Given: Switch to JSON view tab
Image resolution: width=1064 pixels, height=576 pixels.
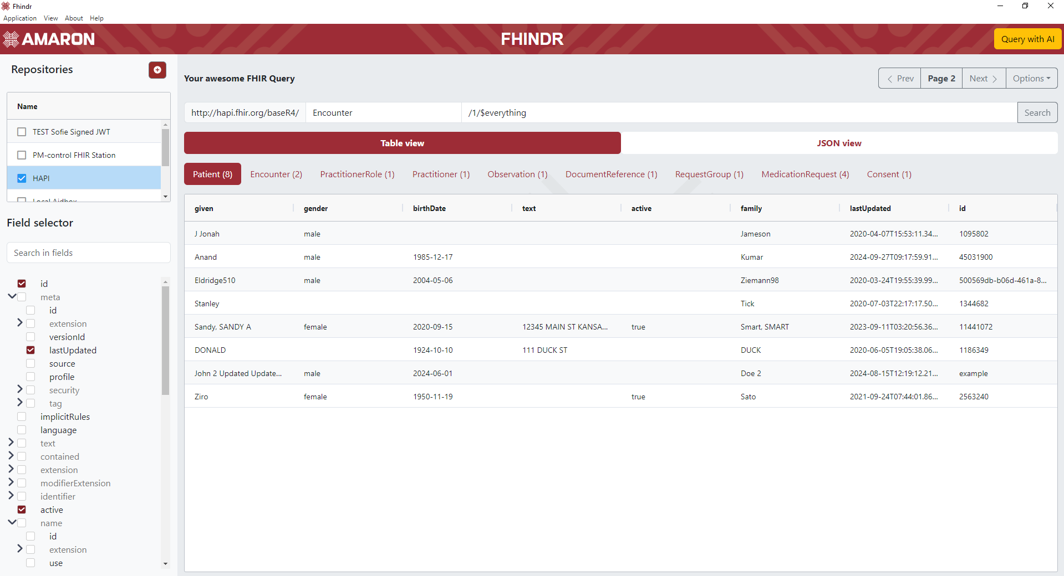Looking at the screenshot, I should click(839, 143).
